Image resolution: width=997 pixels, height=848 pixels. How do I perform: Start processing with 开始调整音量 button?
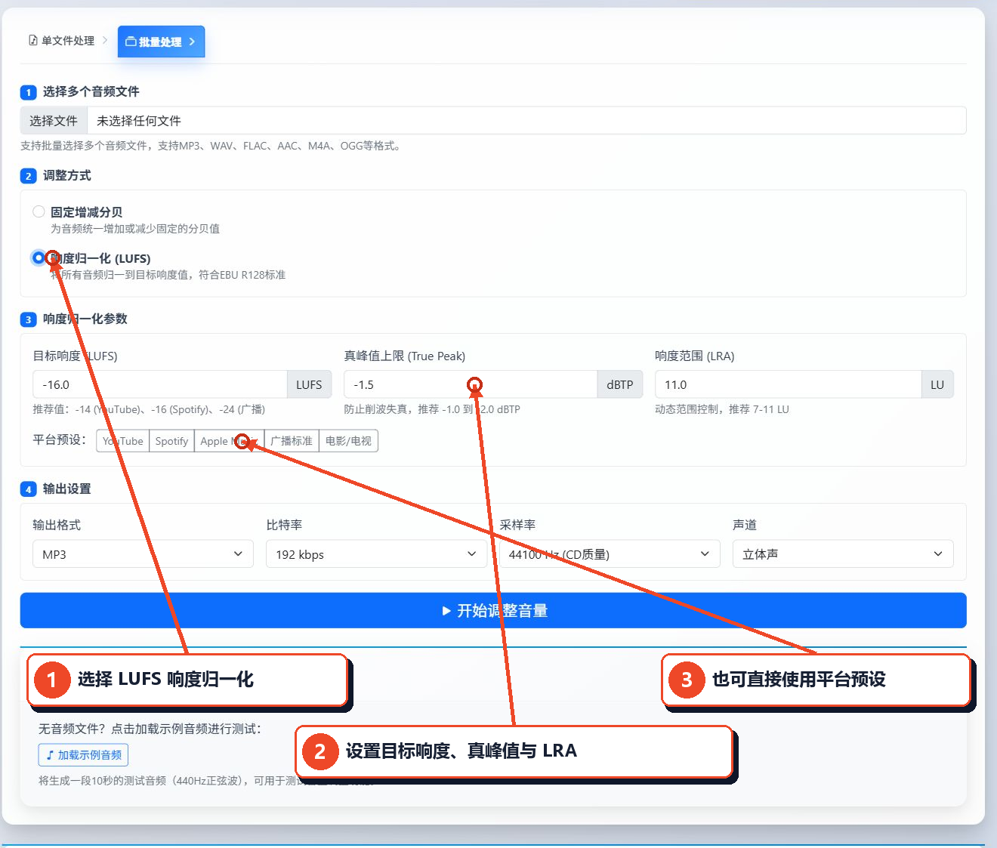pos(493,610)
